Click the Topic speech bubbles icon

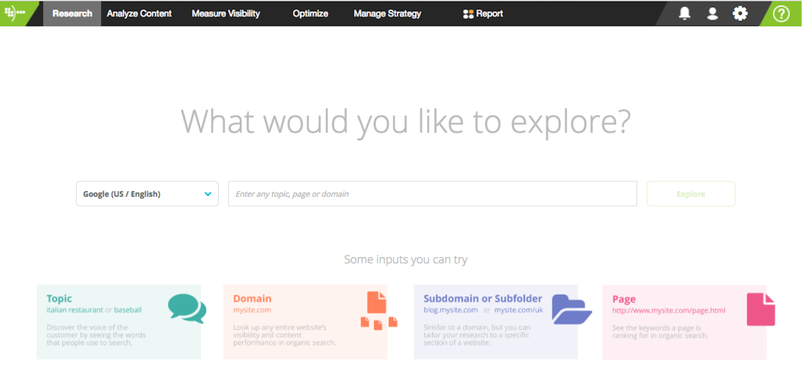(x=187, y=308)
